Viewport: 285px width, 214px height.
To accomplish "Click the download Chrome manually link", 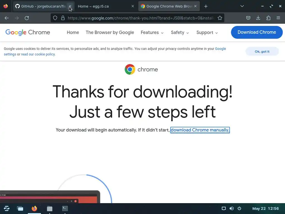I will (x=200, y=130).
